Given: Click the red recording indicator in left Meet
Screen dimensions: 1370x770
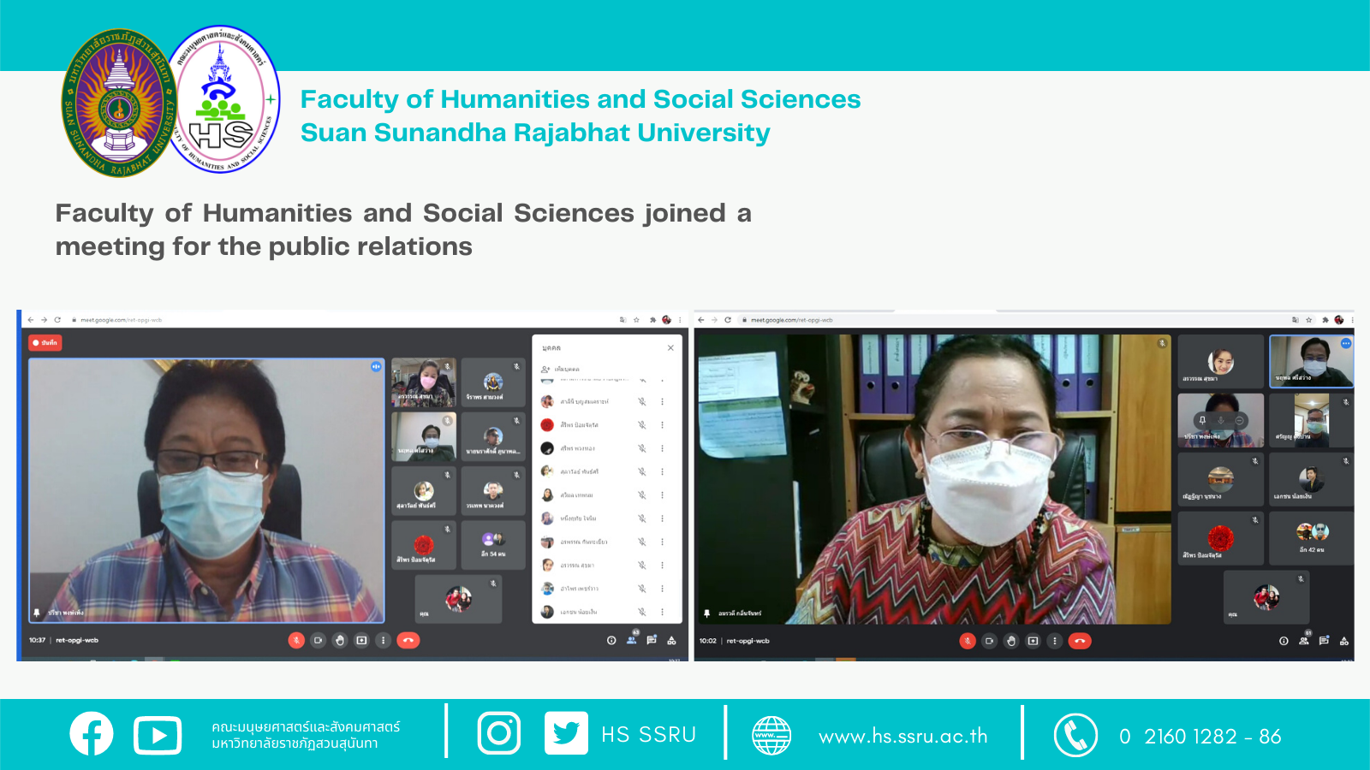Looking at the screenshot, I should tap(45, 342).
